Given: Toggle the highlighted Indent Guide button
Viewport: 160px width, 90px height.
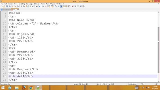Looking at the screenshot, I should [61, 6].
